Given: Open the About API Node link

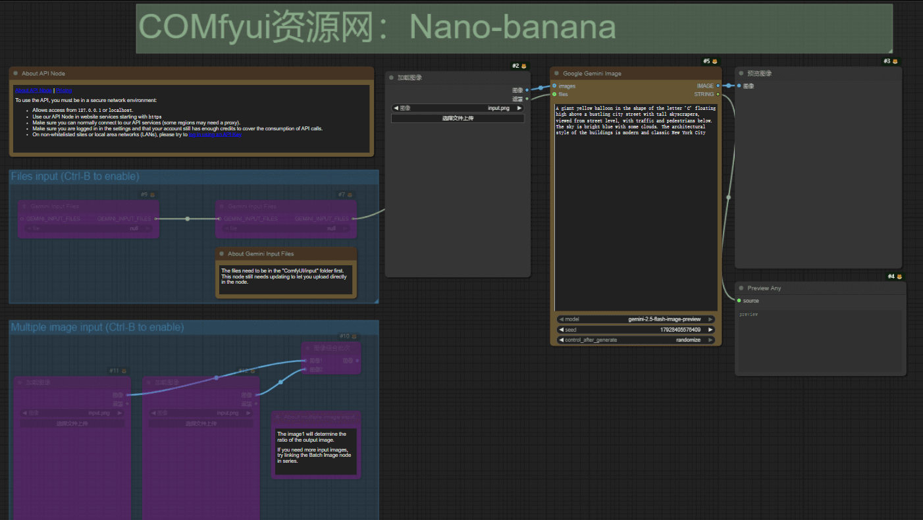Looking at the screenshot, I should pos(34,90).
